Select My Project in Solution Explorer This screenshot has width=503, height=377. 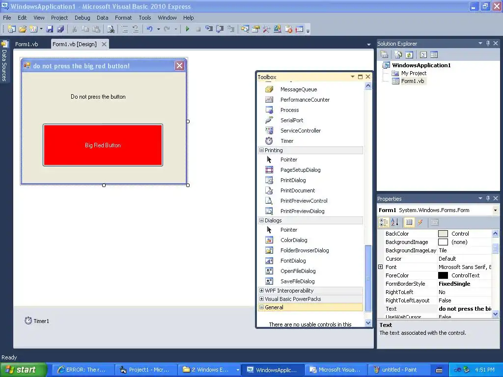tap(414, 73)
